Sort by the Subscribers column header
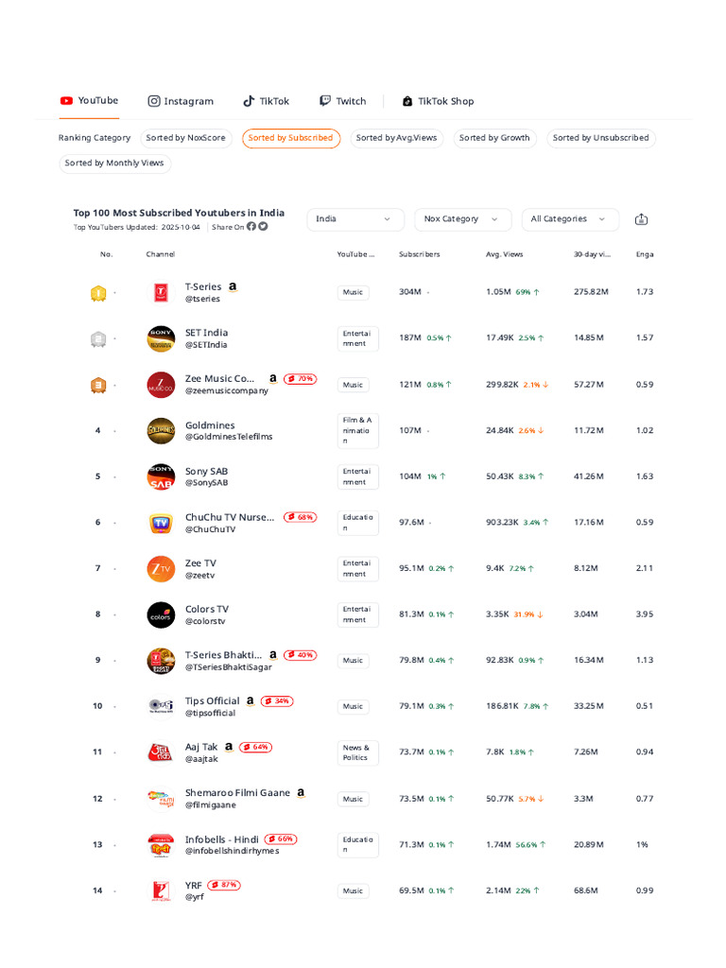 coord(419,254)
